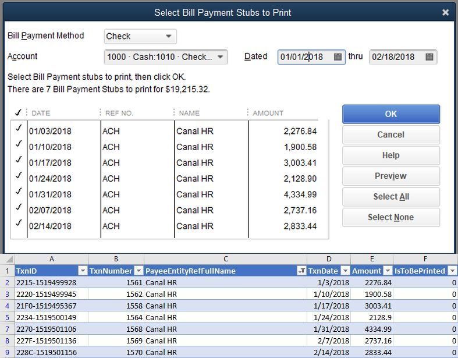Screen dimensions: 458x358
Task: Uncheck the 01/10/2018 bill payment row
Action: click(19, 144)
